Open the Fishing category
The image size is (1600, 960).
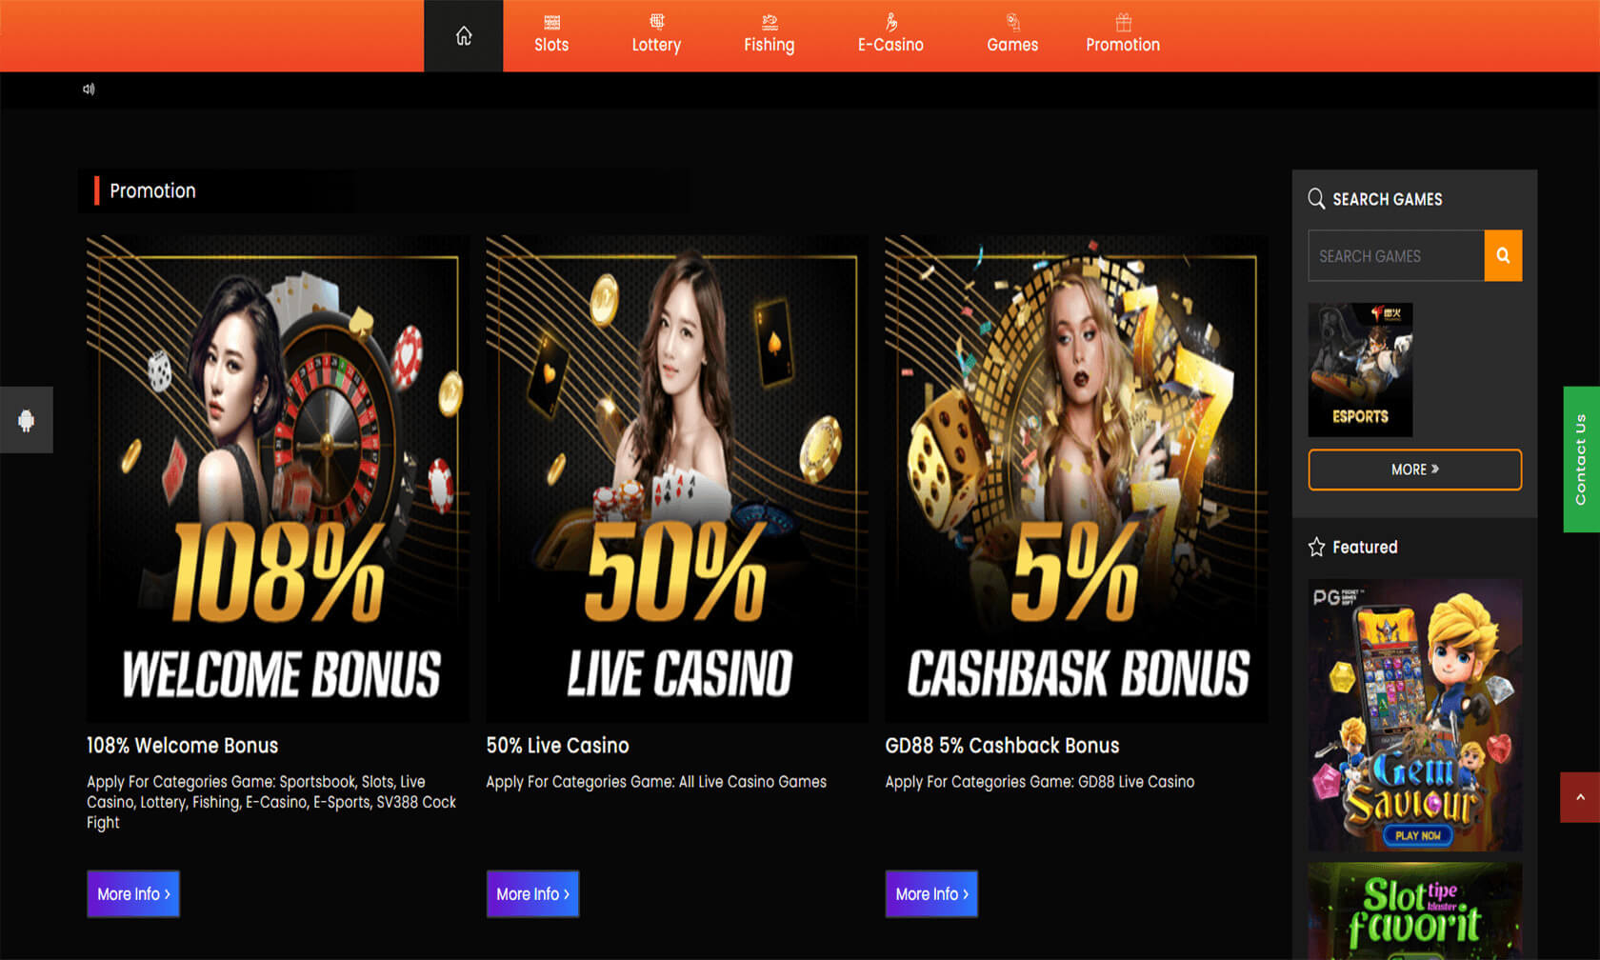click(769, 35)
